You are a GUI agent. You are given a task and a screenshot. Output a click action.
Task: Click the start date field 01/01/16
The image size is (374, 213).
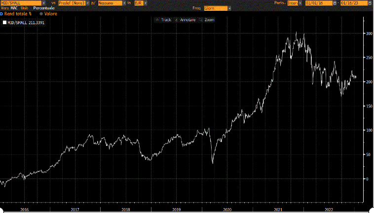coord(319,3)
